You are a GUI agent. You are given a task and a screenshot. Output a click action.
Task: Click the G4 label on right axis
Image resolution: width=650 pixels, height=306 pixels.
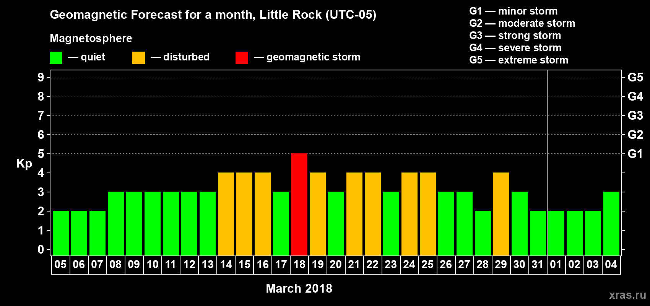[x=635, y=96]
